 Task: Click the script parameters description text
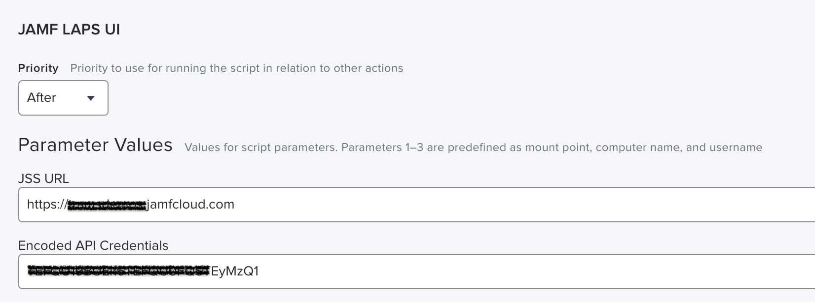point(260,148)
